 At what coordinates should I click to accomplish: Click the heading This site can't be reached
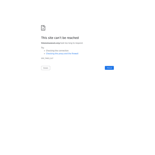coord(60,38)
